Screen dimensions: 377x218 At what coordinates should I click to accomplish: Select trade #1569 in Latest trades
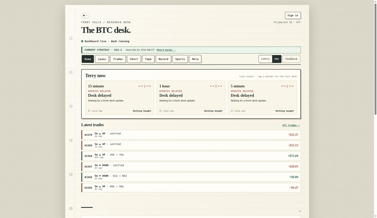click(x=191, y=145)
